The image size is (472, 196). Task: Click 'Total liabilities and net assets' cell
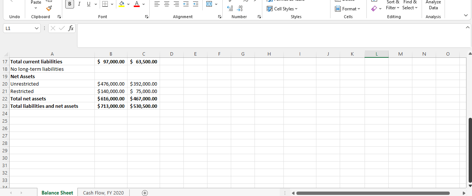coord(52,106)
